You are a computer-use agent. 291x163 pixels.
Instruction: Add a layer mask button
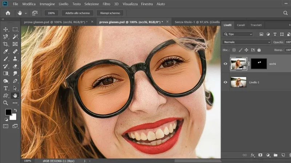(x=260, y=155)
